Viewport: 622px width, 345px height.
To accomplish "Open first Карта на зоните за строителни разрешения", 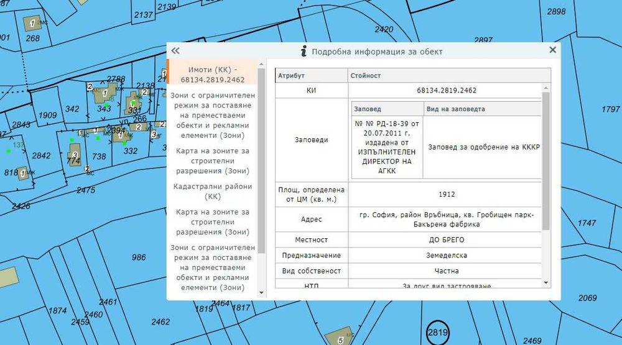I will pos(213,161).
